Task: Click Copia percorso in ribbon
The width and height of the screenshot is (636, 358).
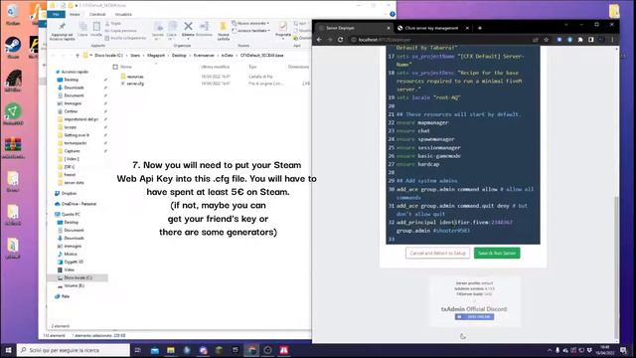Action: (121, 31)
